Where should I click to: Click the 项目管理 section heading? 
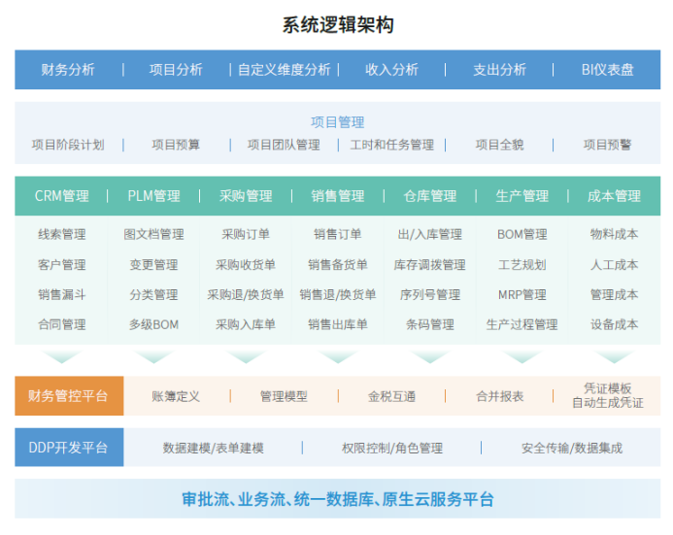tap(337, 122)
